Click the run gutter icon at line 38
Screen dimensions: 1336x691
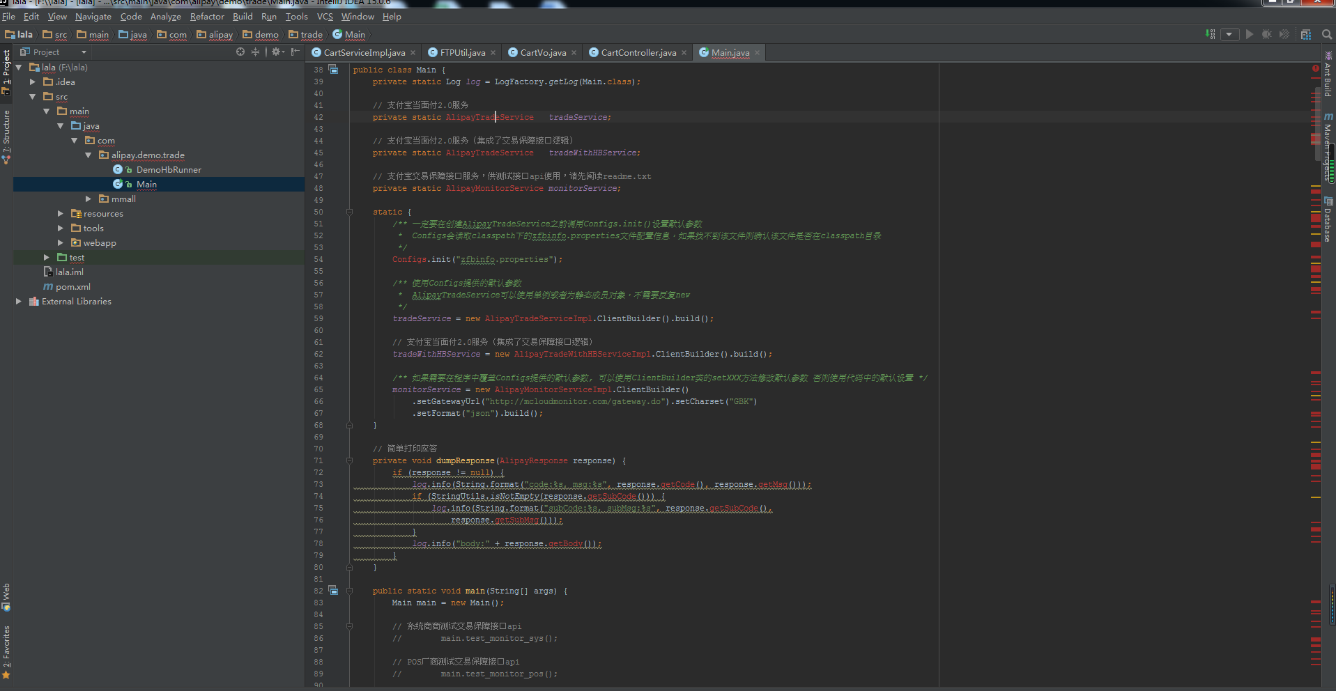334,69
